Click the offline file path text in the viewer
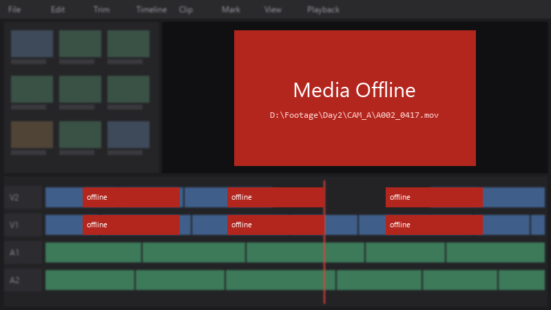Image resolution: width=551 pixels, height=310 pixels. pos(354,115)
